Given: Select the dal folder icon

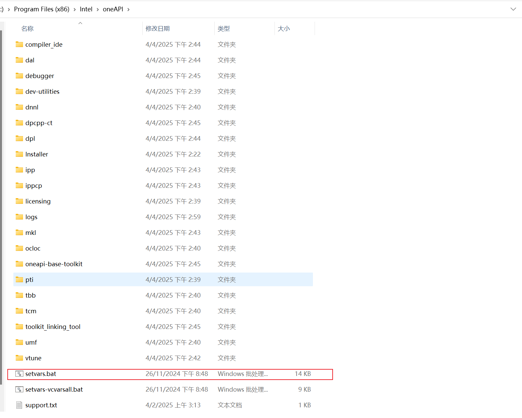Looking at the screenshot, I should [19, 60].
